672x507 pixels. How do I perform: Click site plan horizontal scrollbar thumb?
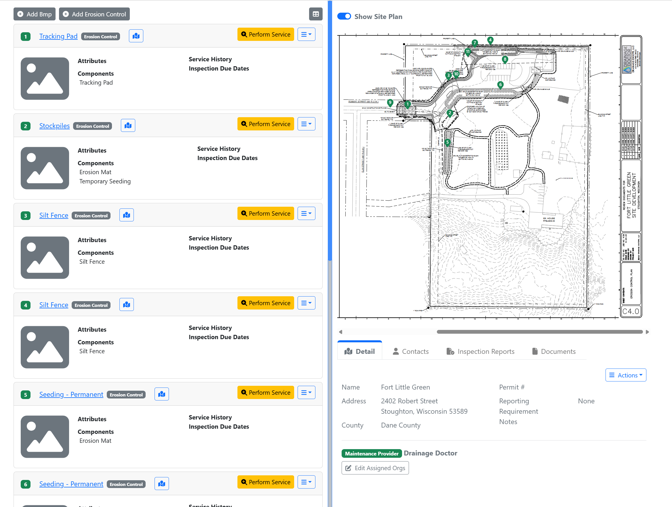[x=540, y=332]
